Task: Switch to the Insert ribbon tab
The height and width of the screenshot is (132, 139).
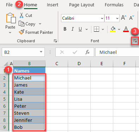Action: (53, 5)
